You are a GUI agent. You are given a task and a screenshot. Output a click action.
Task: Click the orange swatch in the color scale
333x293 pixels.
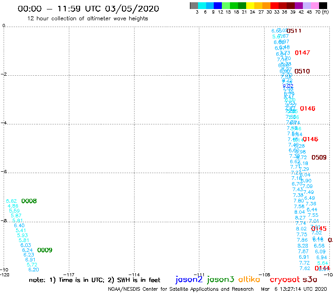tap(266, 5)
